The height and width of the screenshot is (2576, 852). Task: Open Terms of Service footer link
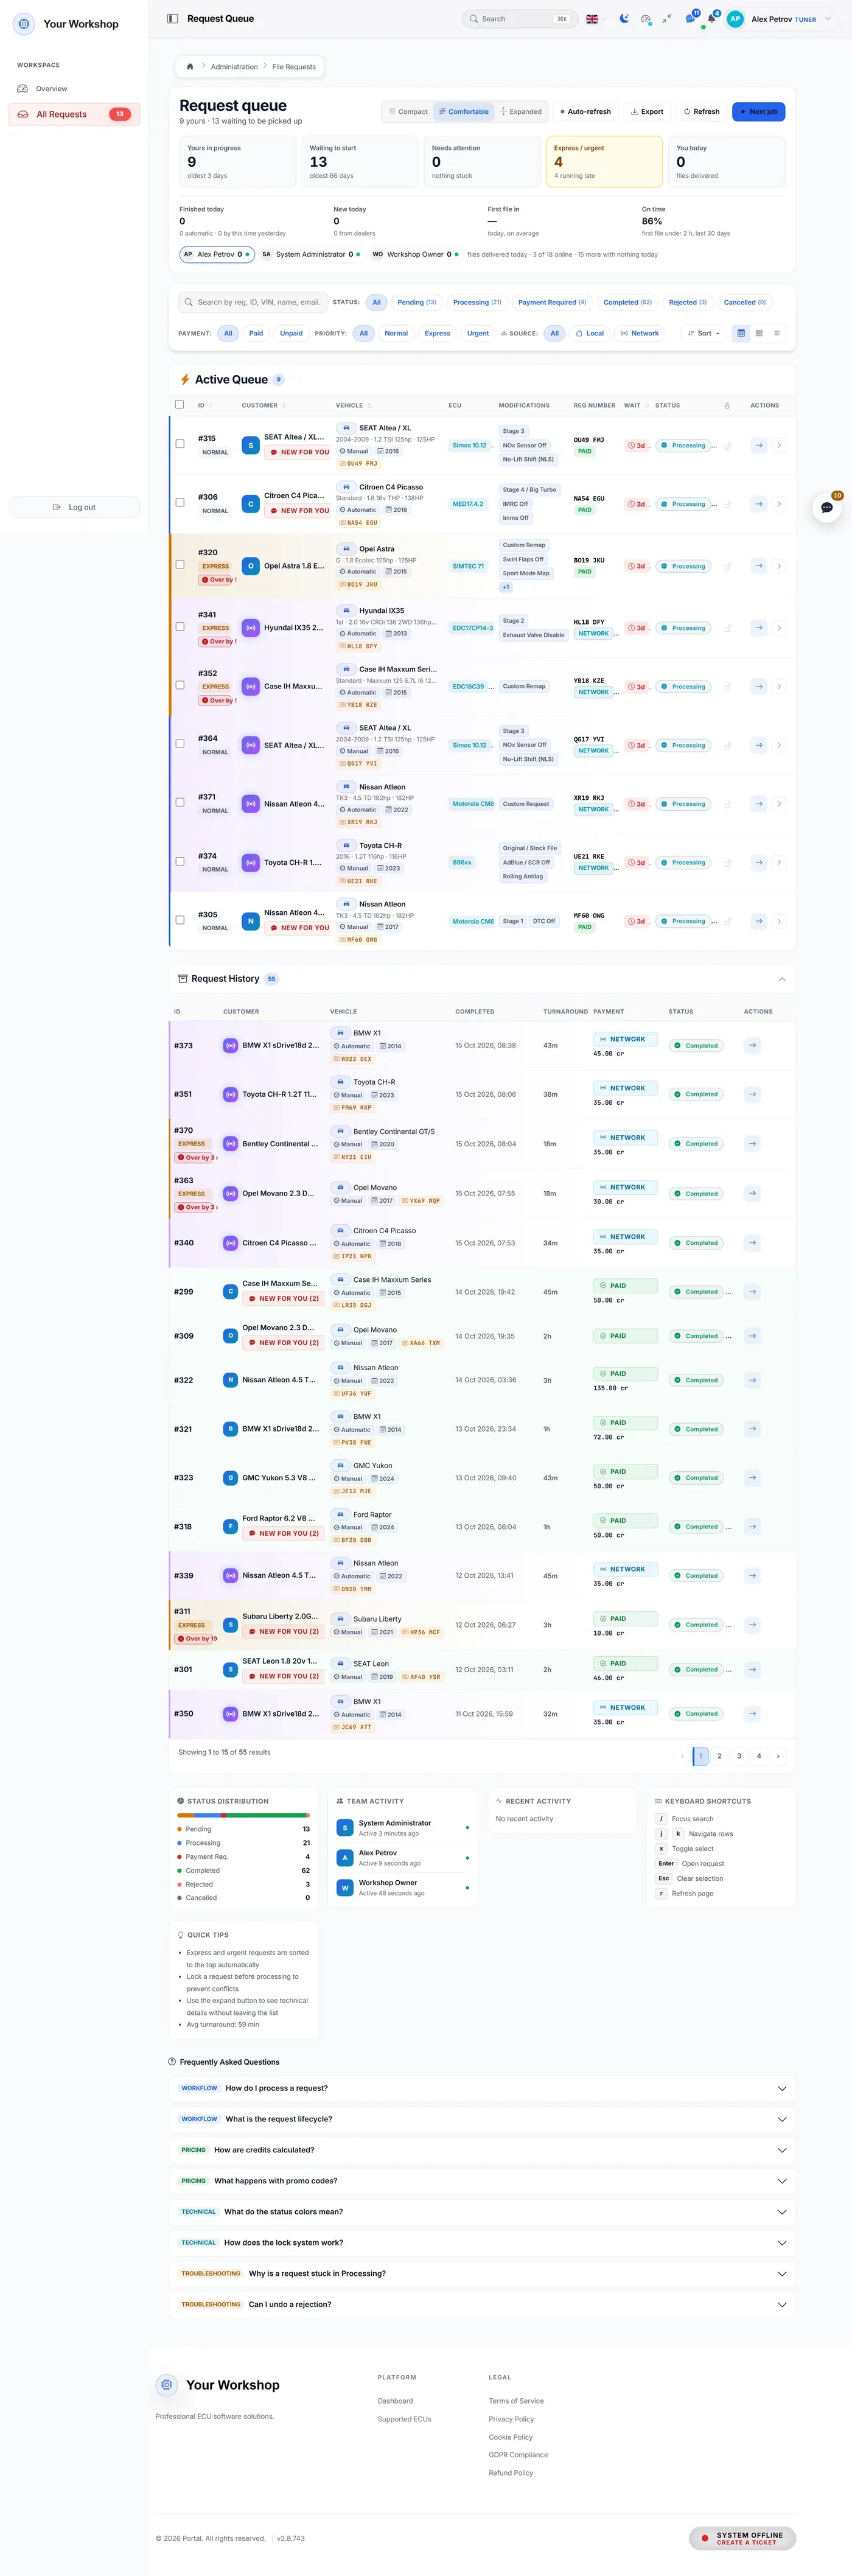coord(516,2401)
